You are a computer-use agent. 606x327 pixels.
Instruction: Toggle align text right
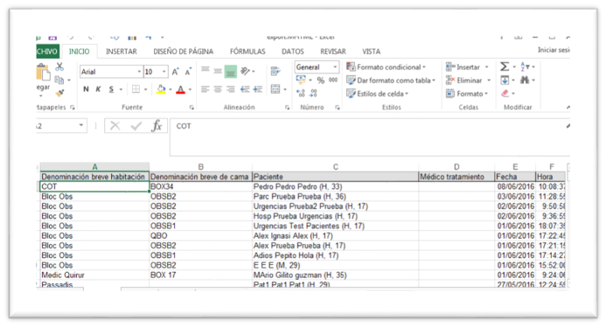click(x=230, y=89)
